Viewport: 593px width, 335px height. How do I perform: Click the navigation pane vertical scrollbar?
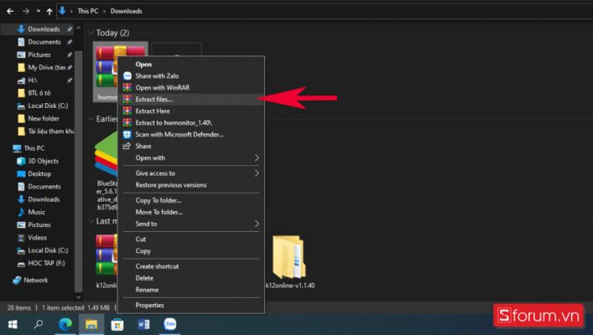[79, 167]
